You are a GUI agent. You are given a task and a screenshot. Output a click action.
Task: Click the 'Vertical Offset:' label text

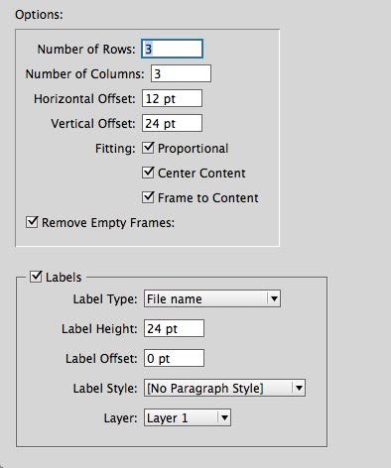93,124
